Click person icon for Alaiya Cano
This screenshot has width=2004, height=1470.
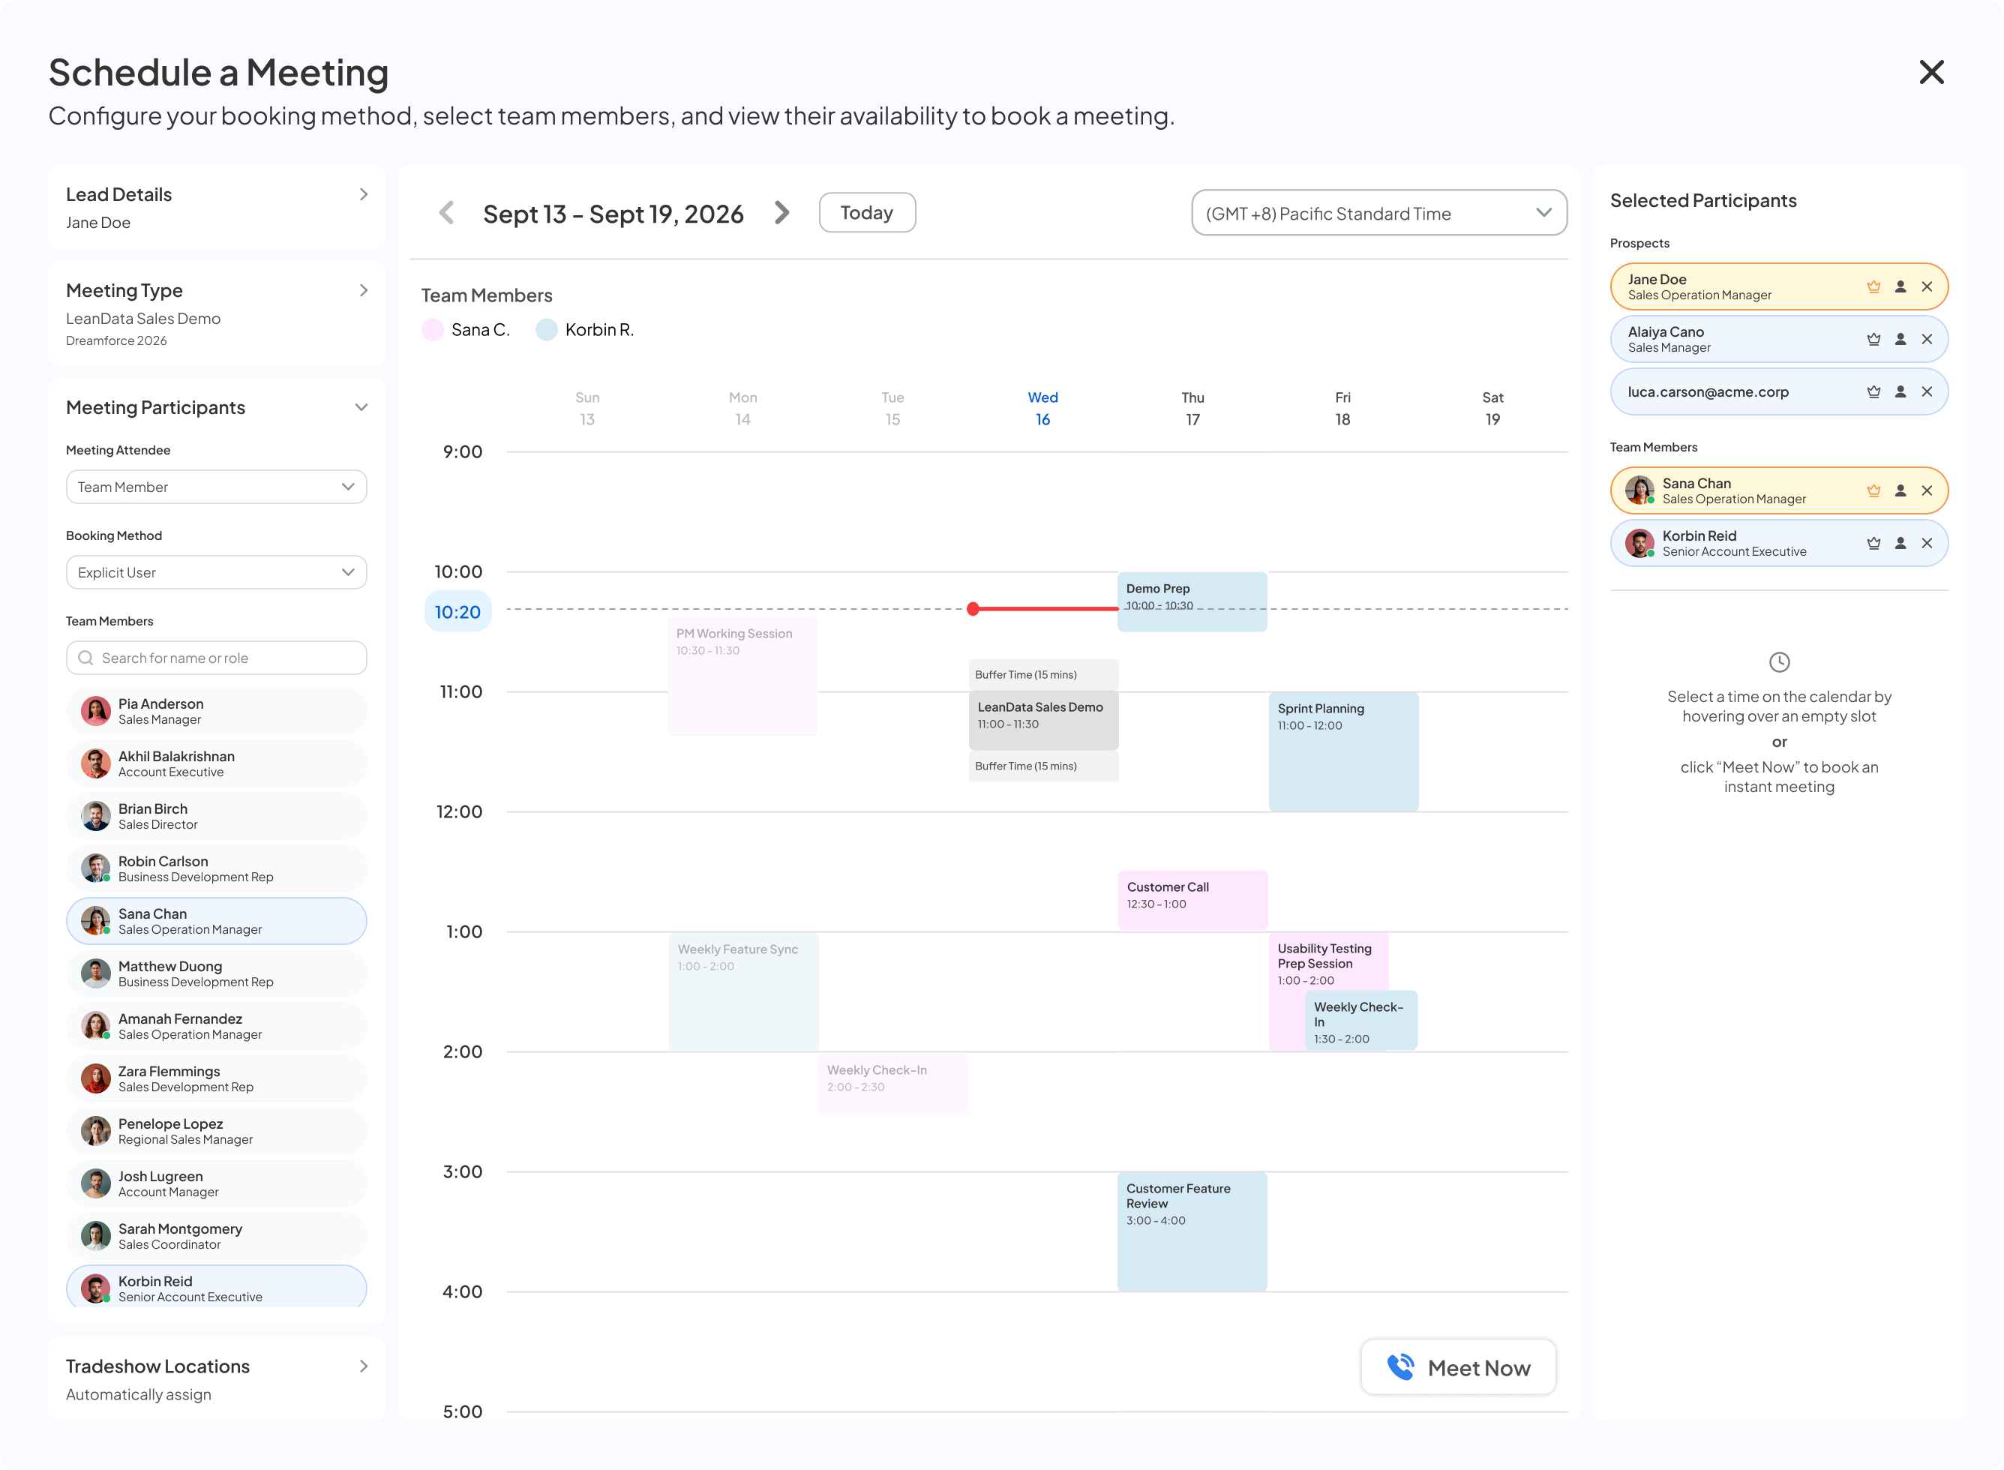1900,339
